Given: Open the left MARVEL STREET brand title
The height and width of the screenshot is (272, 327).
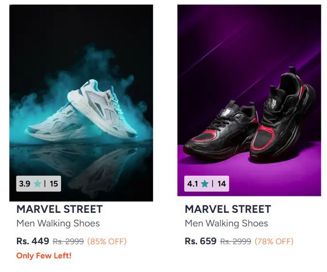Looking at the screenshot, I should pos(60,209).
